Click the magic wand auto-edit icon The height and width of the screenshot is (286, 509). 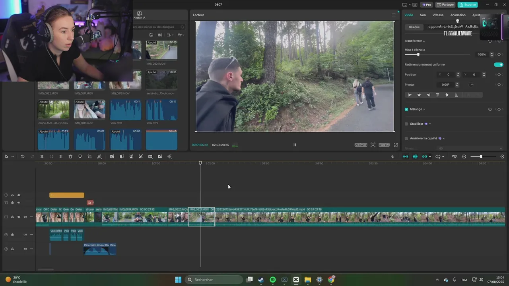point(141,157)
